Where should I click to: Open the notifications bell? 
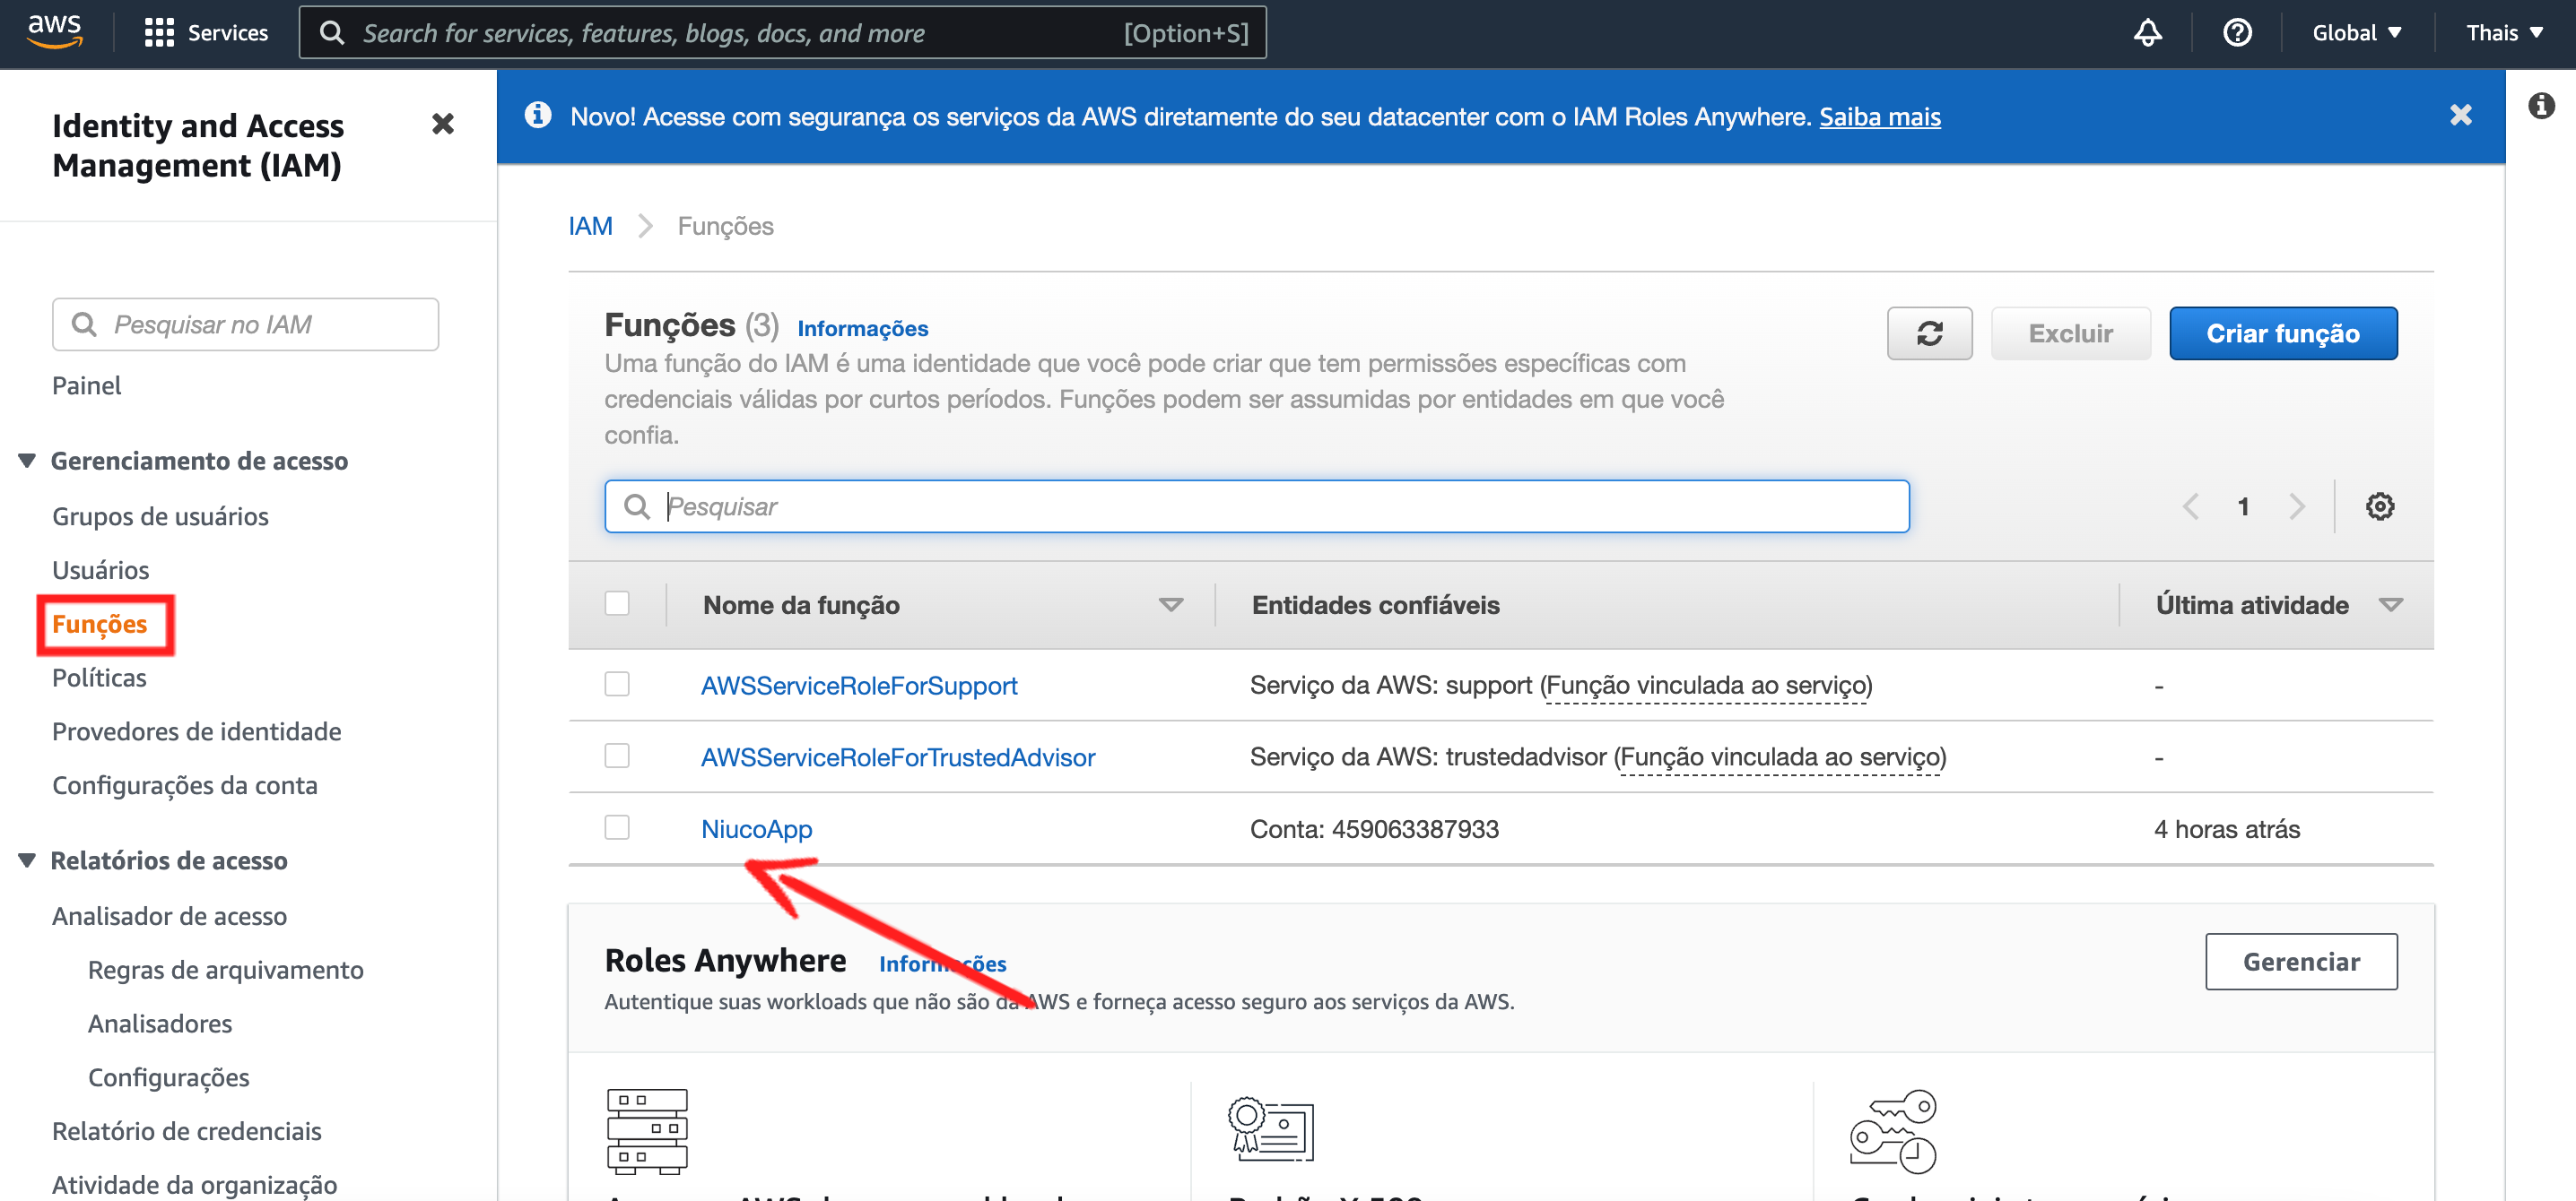[x=2146, y=33]
